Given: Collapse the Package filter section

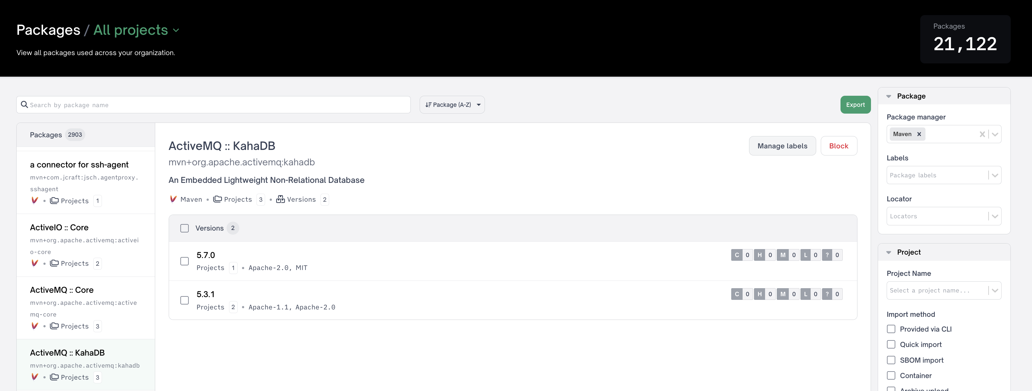Looking at the screenshot, I should tap(889, 96).
